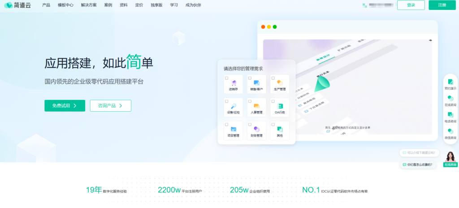Click the 免费试用 button
459x208 pixels.
(x=65, y=106)
